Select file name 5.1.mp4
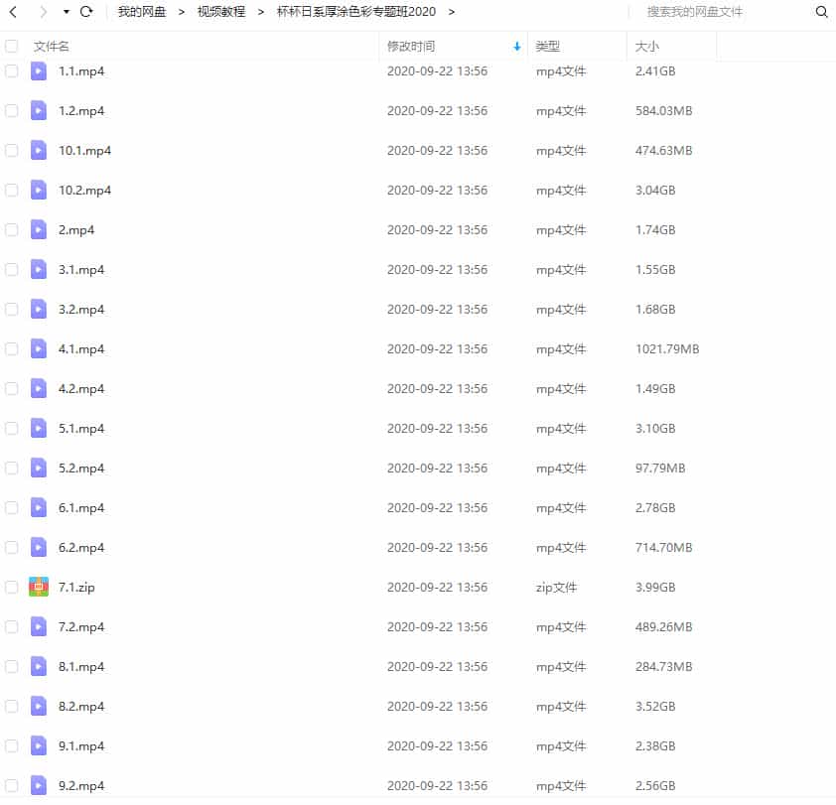 point(81,429)
